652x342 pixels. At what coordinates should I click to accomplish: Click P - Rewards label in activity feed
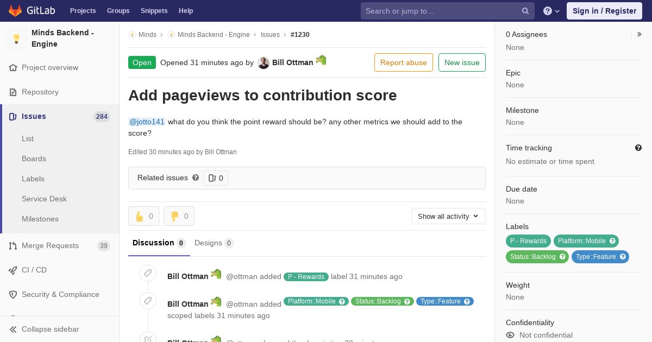click(x=306, y=277)
